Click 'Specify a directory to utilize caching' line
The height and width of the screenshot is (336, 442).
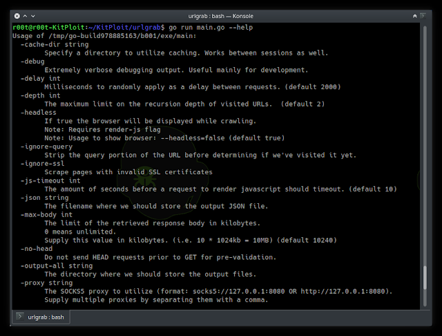(186, 53)
